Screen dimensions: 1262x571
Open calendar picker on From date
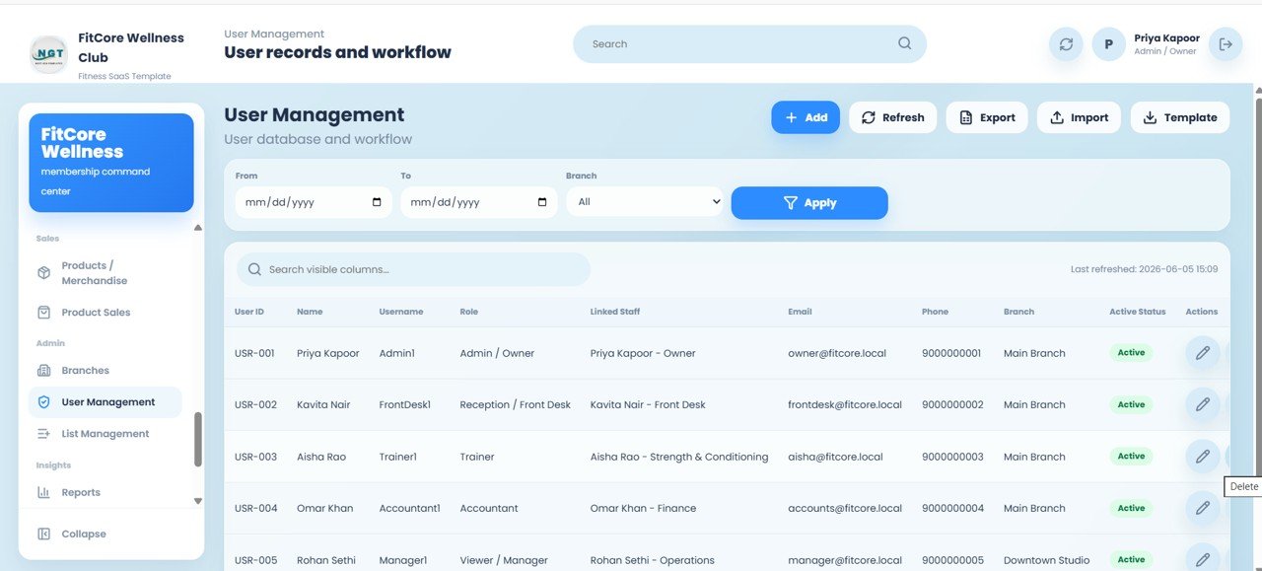pos(377,202)
